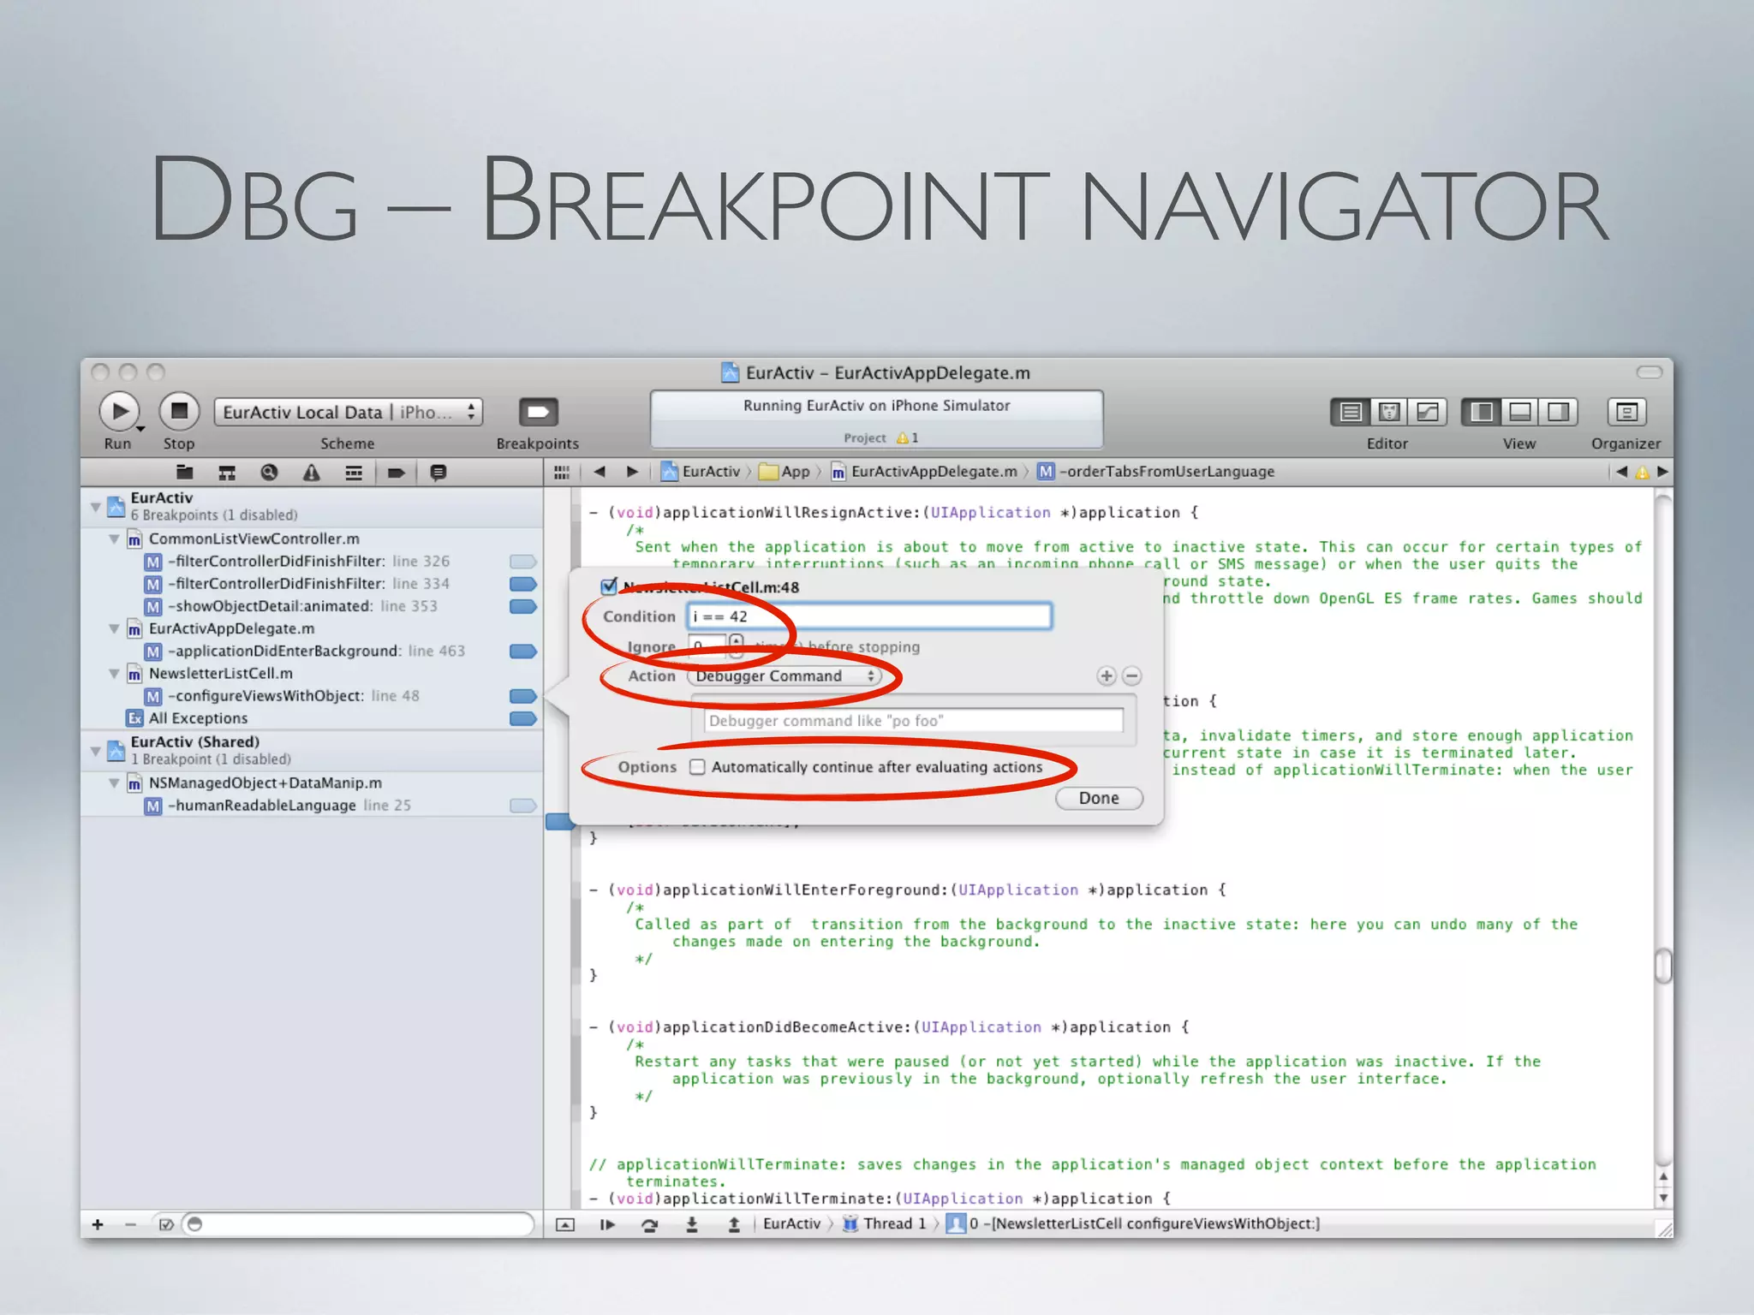The image size is (1754, 1315).
Task: Open the Organizer window
Action: coord(1626,412)
